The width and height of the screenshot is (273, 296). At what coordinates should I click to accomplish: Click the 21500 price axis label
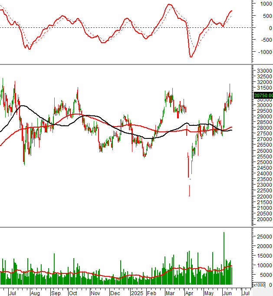click(264, 202)
